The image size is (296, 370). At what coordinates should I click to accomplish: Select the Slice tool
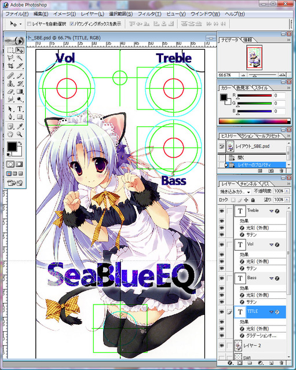[20, 66]
